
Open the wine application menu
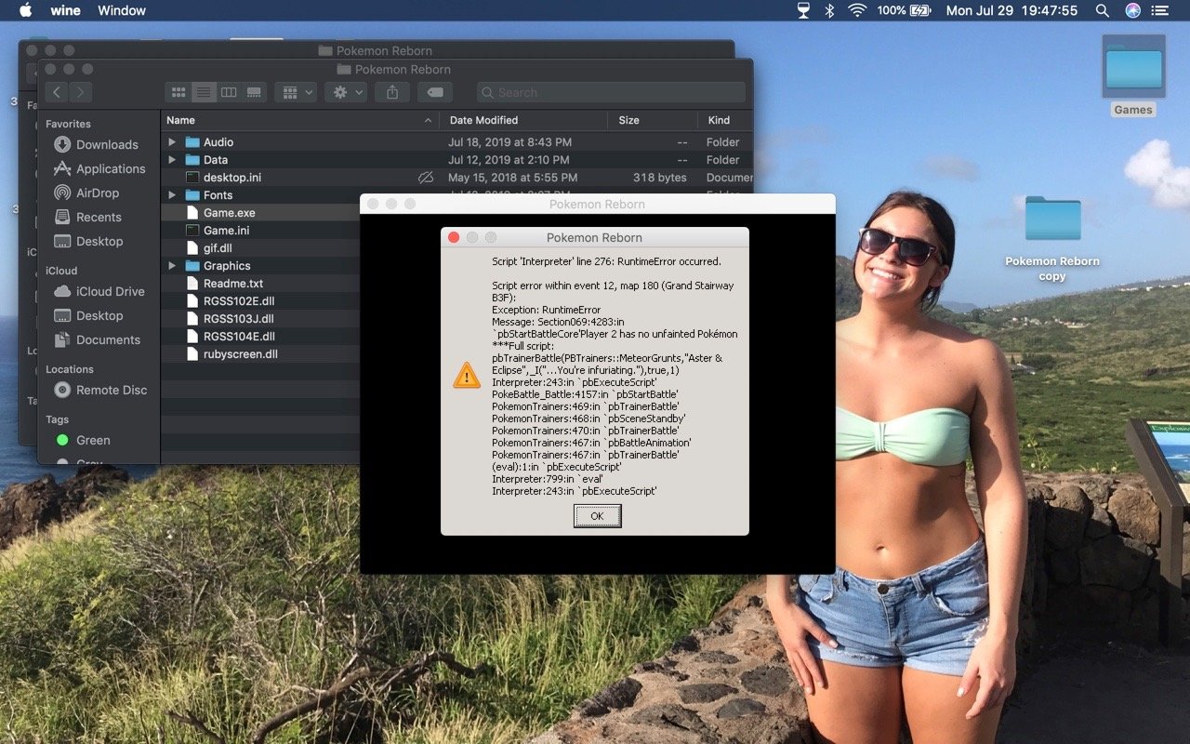coord(63,10)
